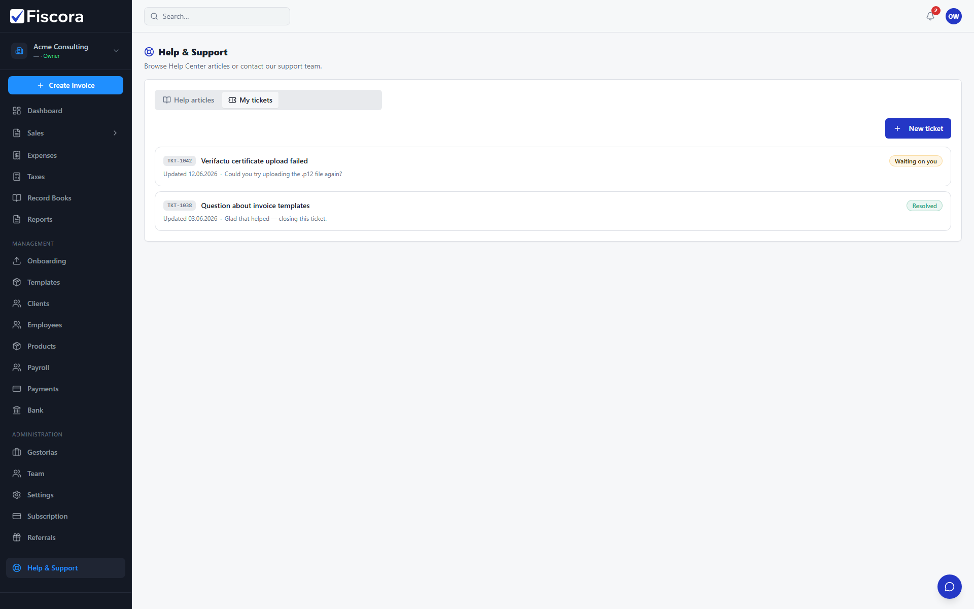Focus the Search input field
The image size is (974, 609).
pos(217,16)
